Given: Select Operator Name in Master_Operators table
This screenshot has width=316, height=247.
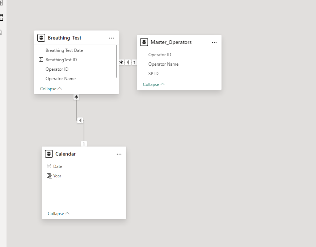Looking at the screenshot, I should point(163,64).
